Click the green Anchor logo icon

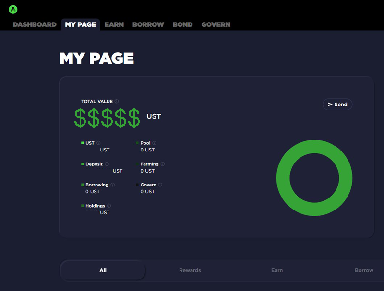[x=13, y=9]
